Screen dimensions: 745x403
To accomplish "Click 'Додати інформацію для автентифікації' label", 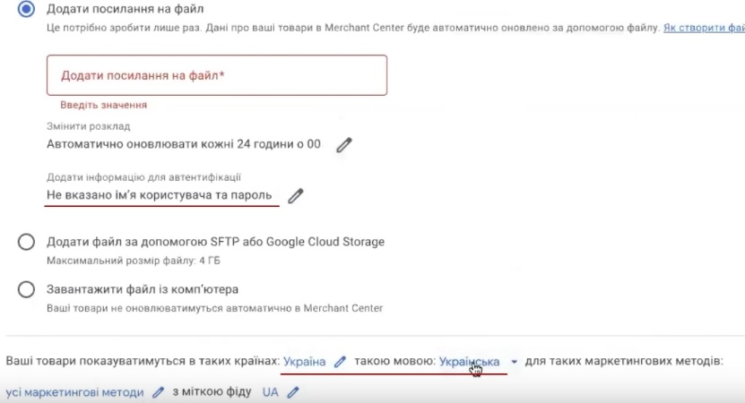I will pyautogui.click(x=143, y=177).
